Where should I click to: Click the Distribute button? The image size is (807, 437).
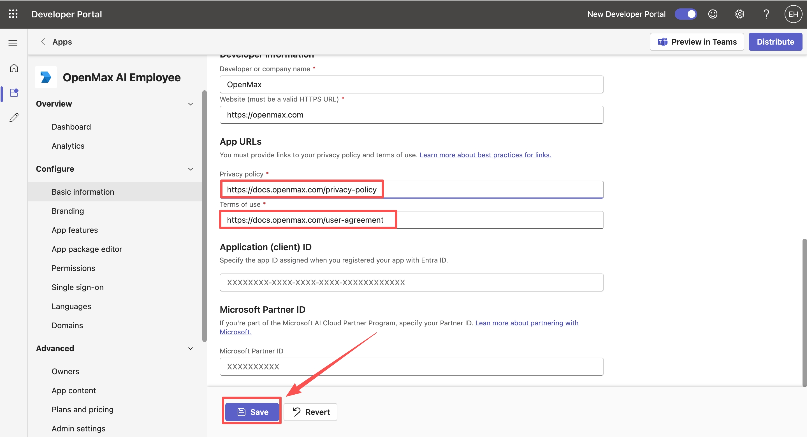click(775, 42)
